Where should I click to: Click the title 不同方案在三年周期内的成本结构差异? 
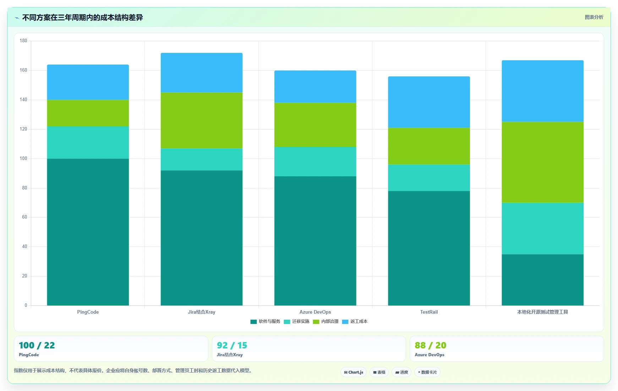(83, 18)
